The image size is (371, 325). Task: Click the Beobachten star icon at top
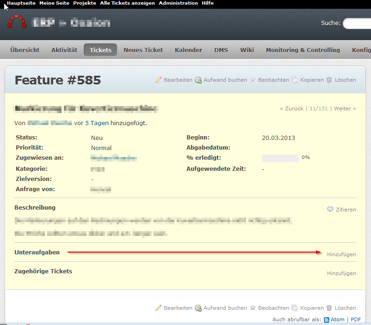[253, 80]
